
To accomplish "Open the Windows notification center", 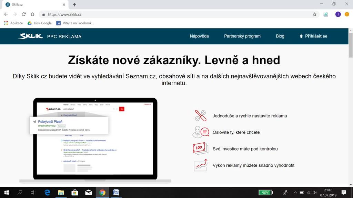I will pos(344,192).
